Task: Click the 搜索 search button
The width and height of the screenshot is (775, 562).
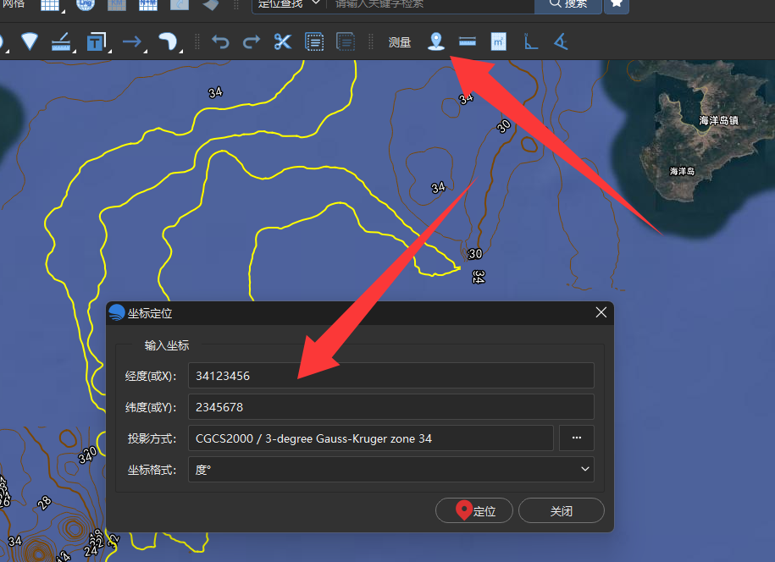Action: [x=568, y=5]
